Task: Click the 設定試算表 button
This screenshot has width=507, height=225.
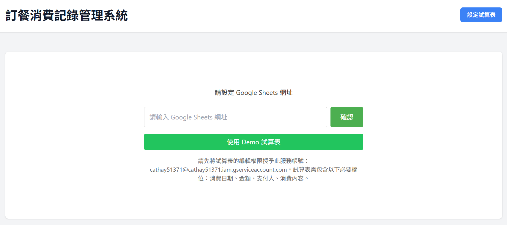Action: pos(481,15)
